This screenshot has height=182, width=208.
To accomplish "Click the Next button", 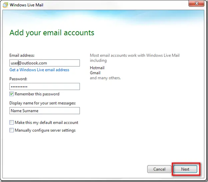I will pos(185,169).
